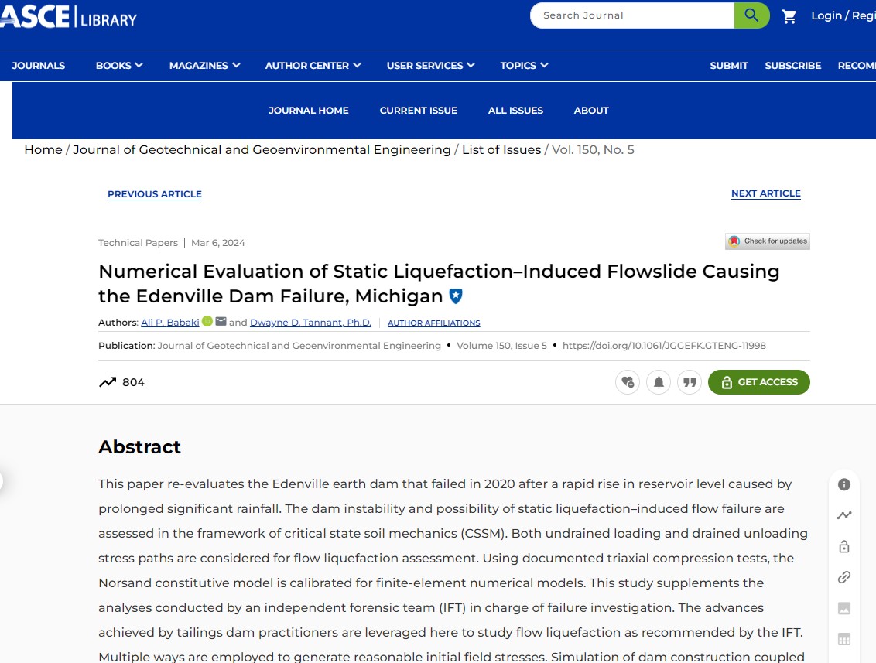Click the quotation mark cite icon
Viewport: 876px width, 663px height.
689,382
